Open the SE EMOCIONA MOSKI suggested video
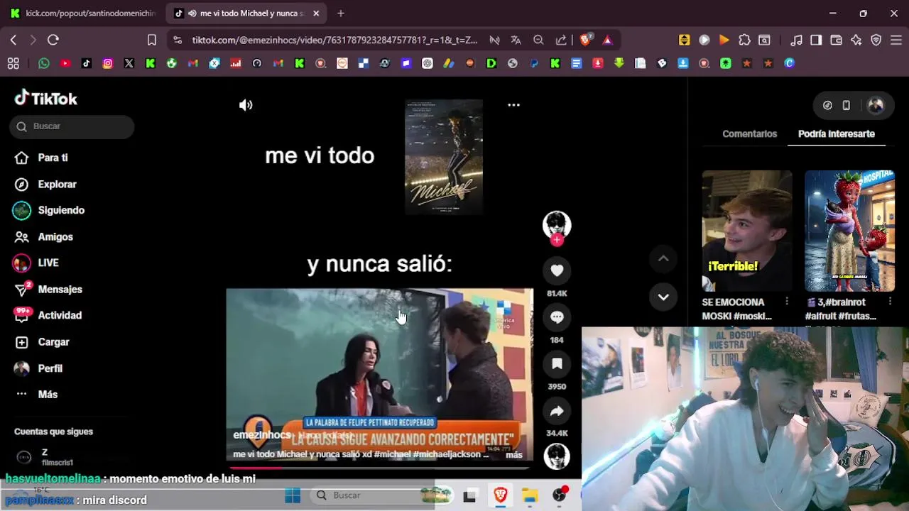 [x=746, y=231]
